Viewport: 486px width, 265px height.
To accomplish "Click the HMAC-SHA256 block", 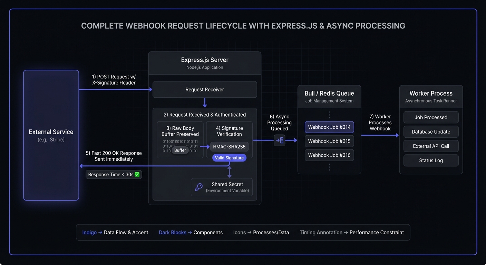I will pos(229,147).
